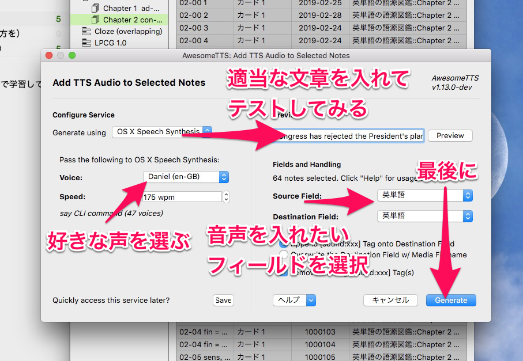Click the due cell 1000104

point(320,345)
